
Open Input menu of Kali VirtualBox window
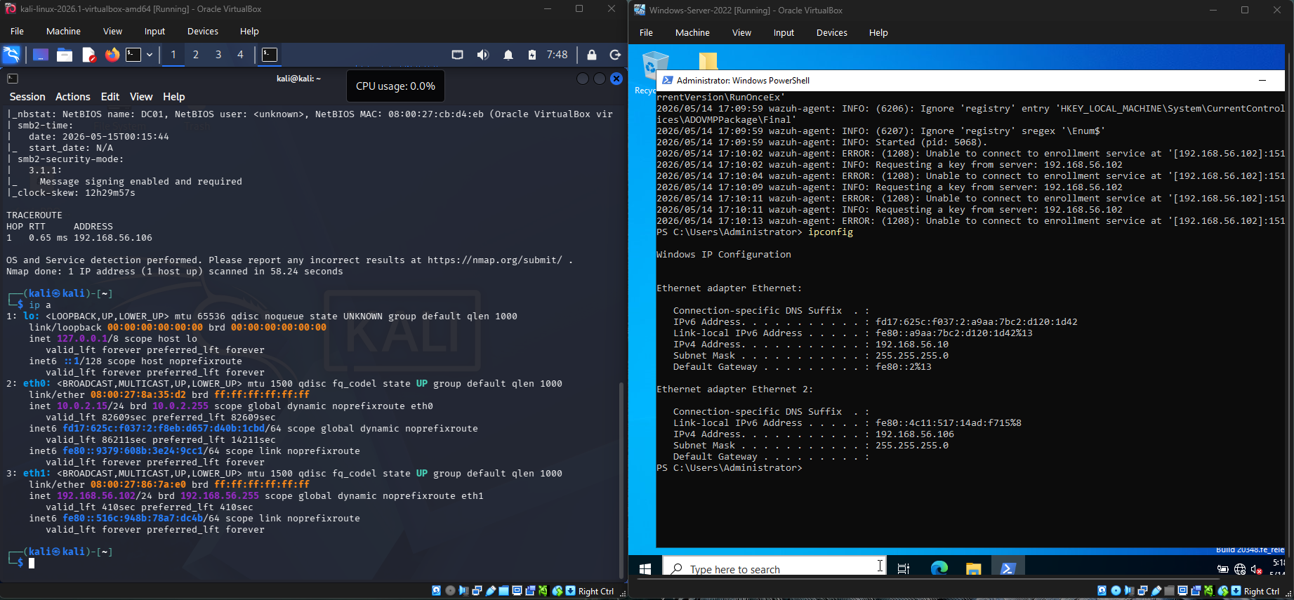point(154,31)
